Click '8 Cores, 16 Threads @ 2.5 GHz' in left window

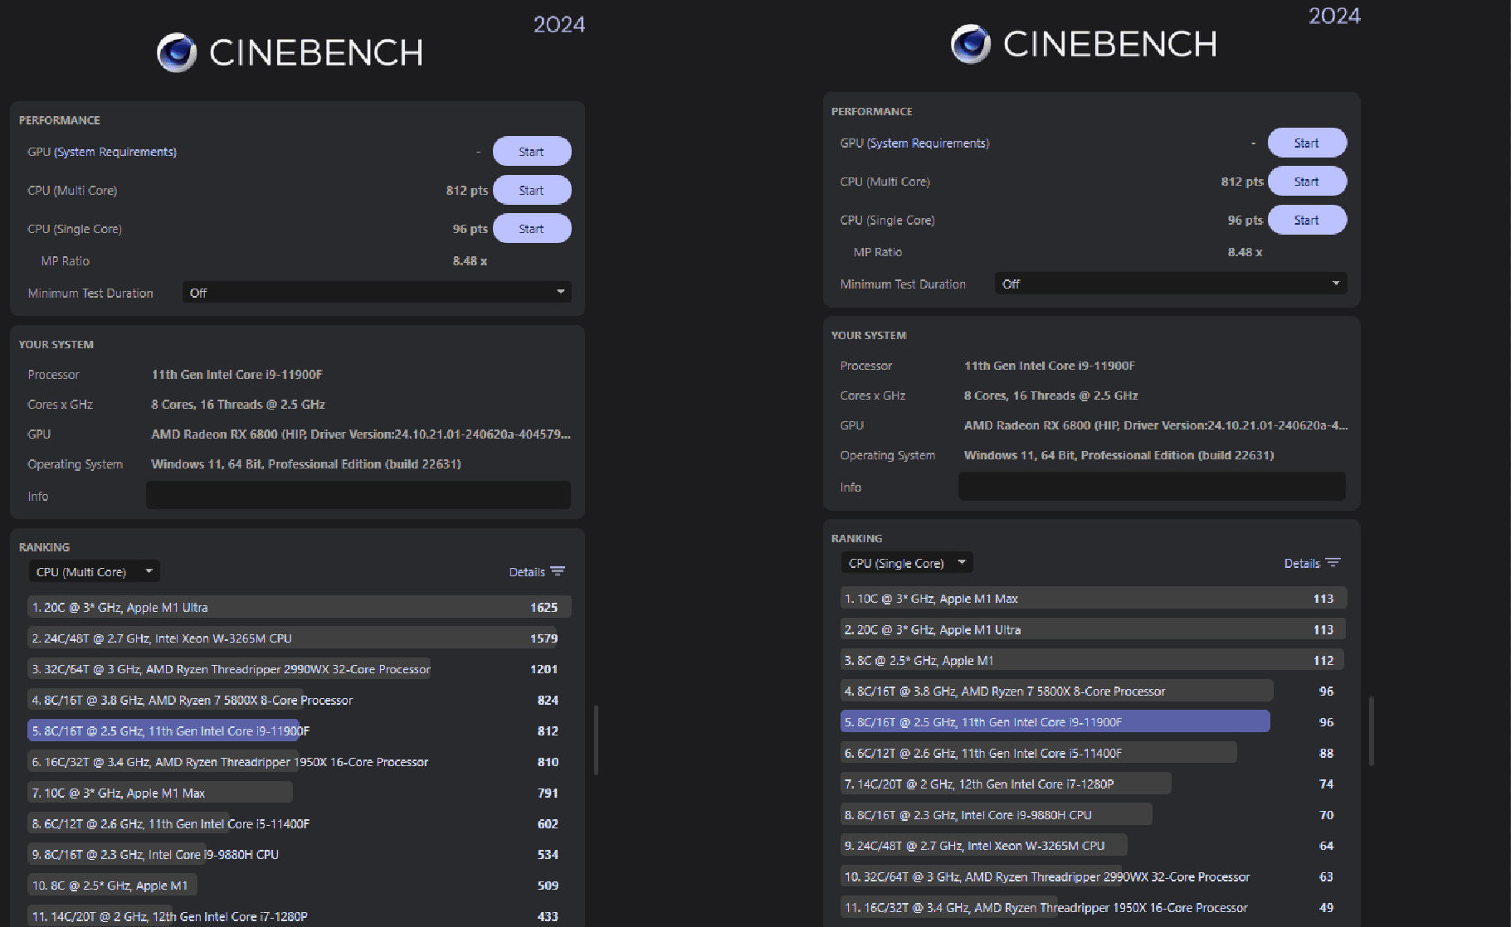tap(238, 405)
